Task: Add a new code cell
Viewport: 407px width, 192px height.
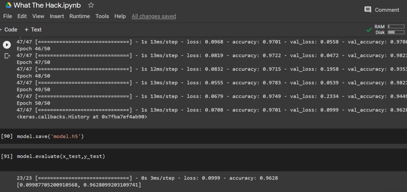Action: 9,29
